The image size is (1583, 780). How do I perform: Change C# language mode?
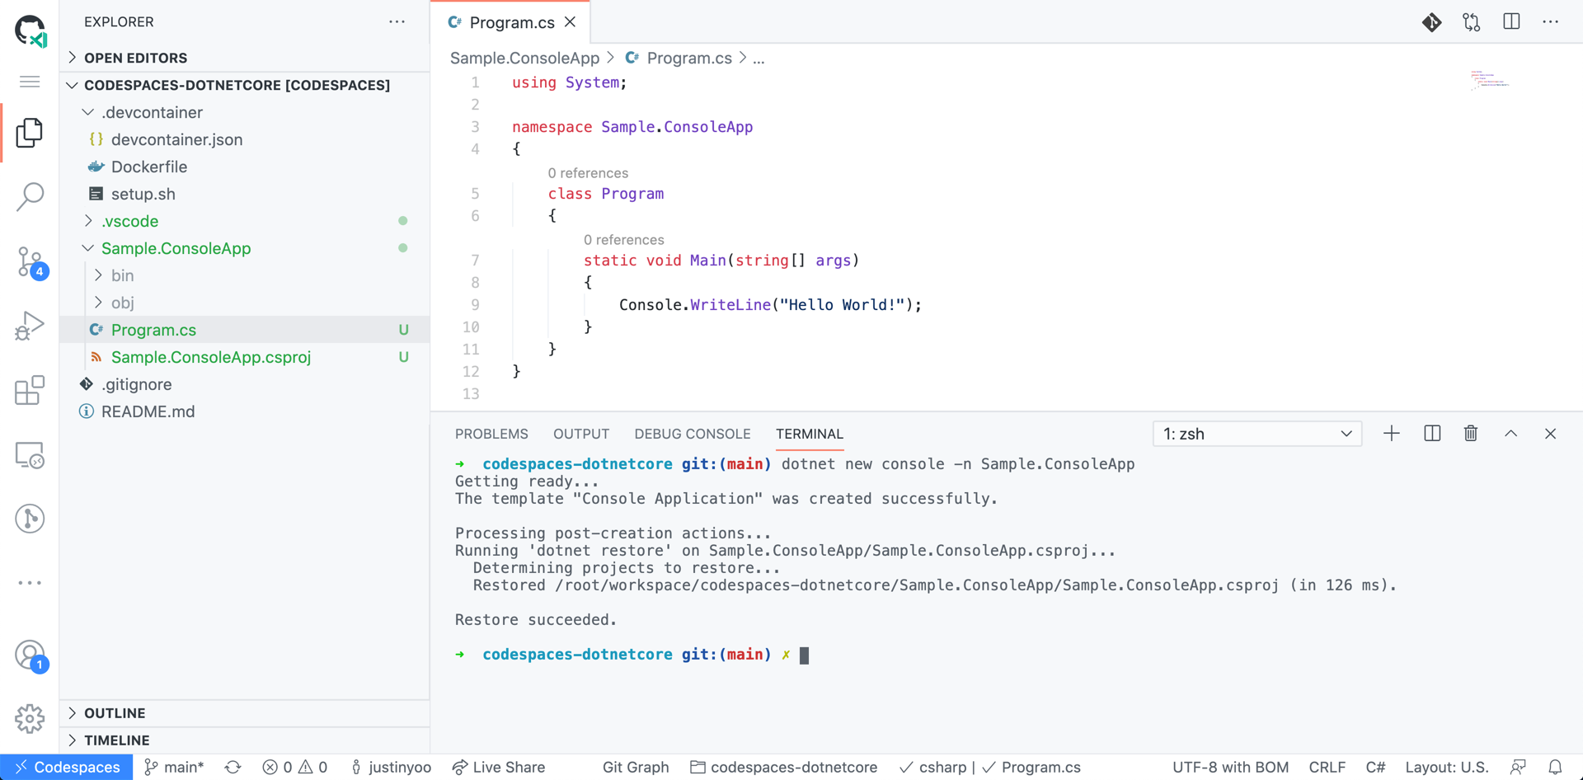pyautogui.click(x=1375, y=767)
